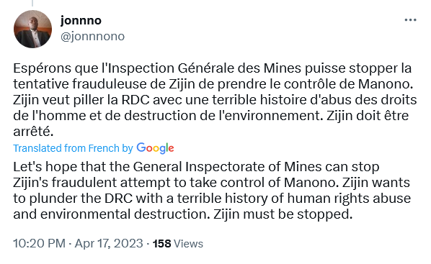The width and height of the screenshot is (431, 264).
Task: Click jonnno's round profile picture
Action: (x=32, y=29)
